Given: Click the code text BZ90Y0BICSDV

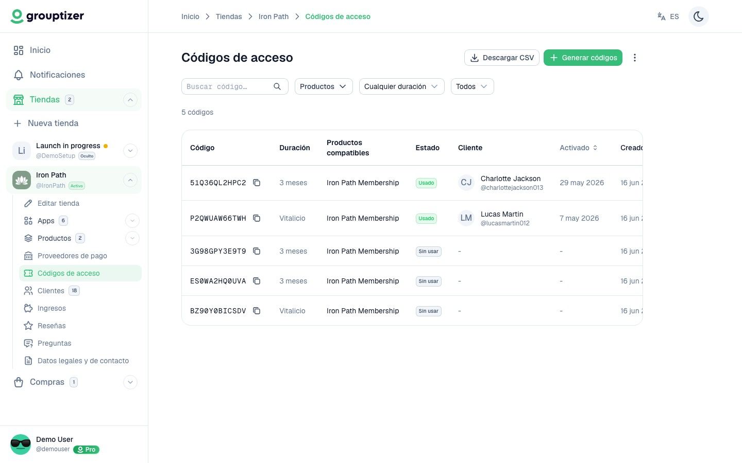Looking at the screenshot, I should 218,311.
